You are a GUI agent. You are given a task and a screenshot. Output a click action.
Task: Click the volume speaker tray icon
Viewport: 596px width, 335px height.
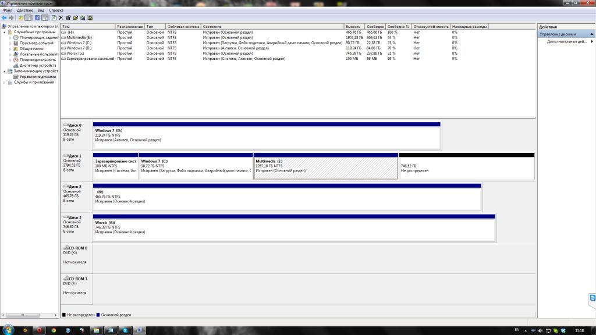(x=540, y=330)
